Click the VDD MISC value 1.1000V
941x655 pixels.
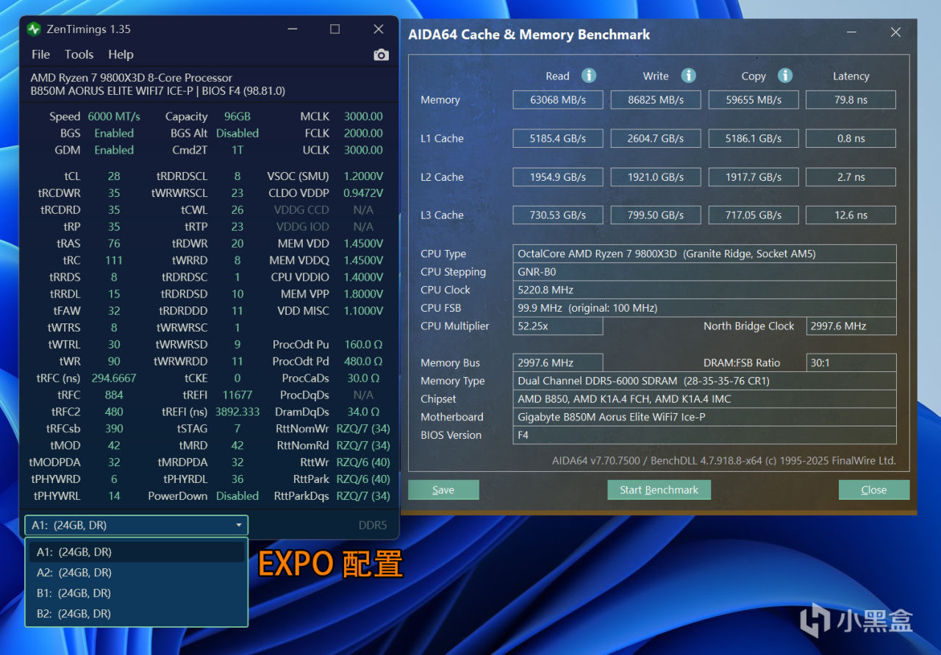click(363, 311)
